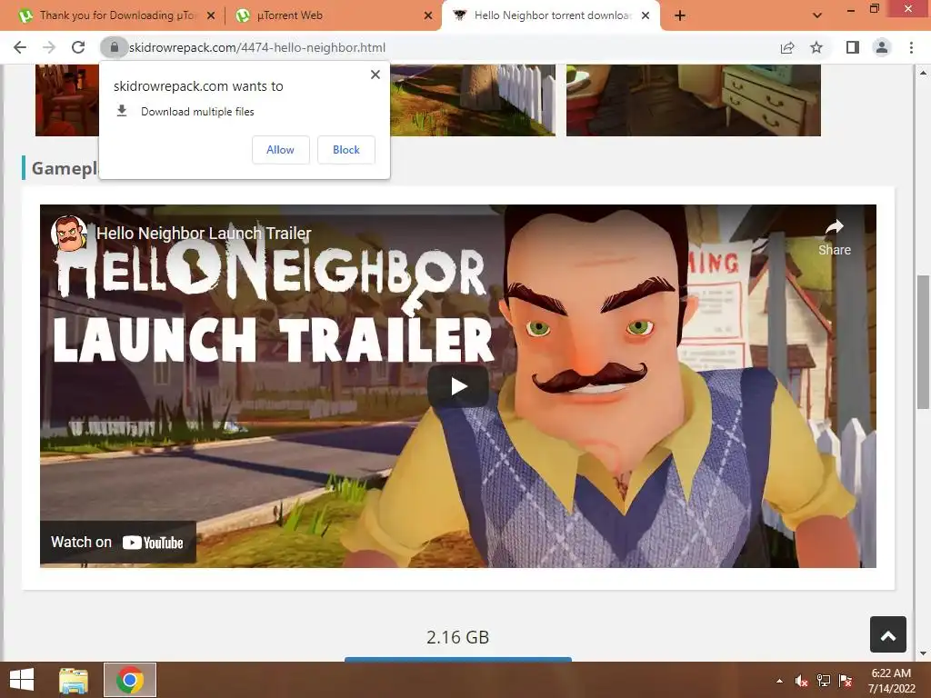The image size is (931, 698).
Task: Click the Chrome taskbar icon
Action: click(130, 680)
